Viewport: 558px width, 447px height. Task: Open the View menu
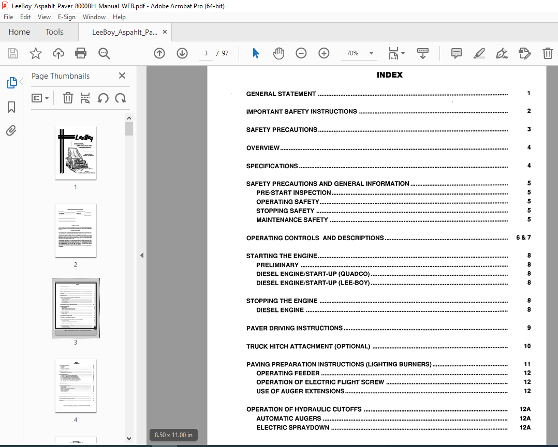44,17
